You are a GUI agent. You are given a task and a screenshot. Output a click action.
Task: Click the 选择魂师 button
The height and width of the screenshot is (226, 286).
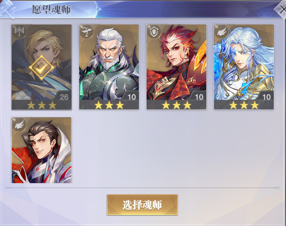tap(142, 205)
